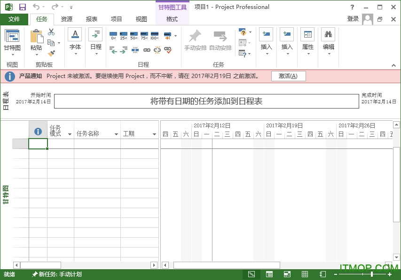Select the link tasks chain icon
The height and width of the screenshot is (280, 401).
[147, 50]
